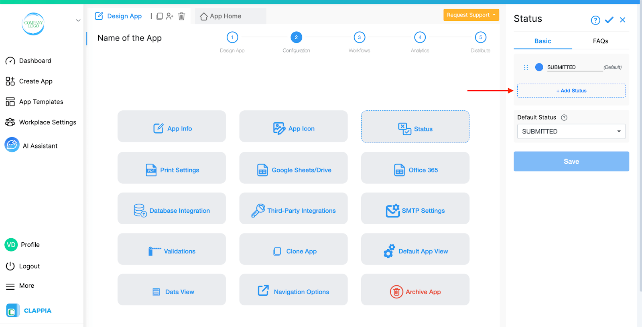Click the Name of the App title
Image resolution: width=642 pixels, height=327 pixels.
130,38
